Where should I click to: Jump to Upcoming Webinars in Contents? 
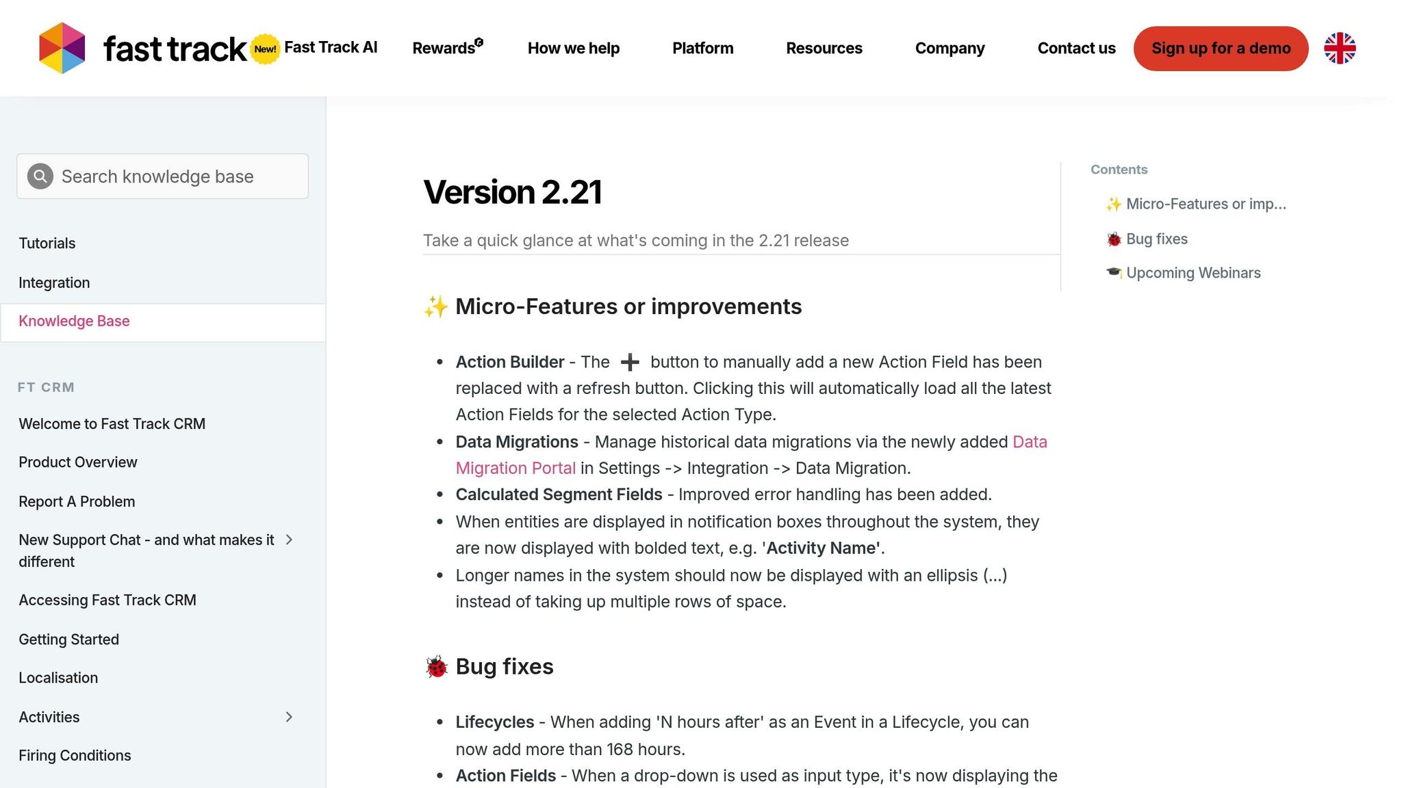click(x=1193, y=273)
